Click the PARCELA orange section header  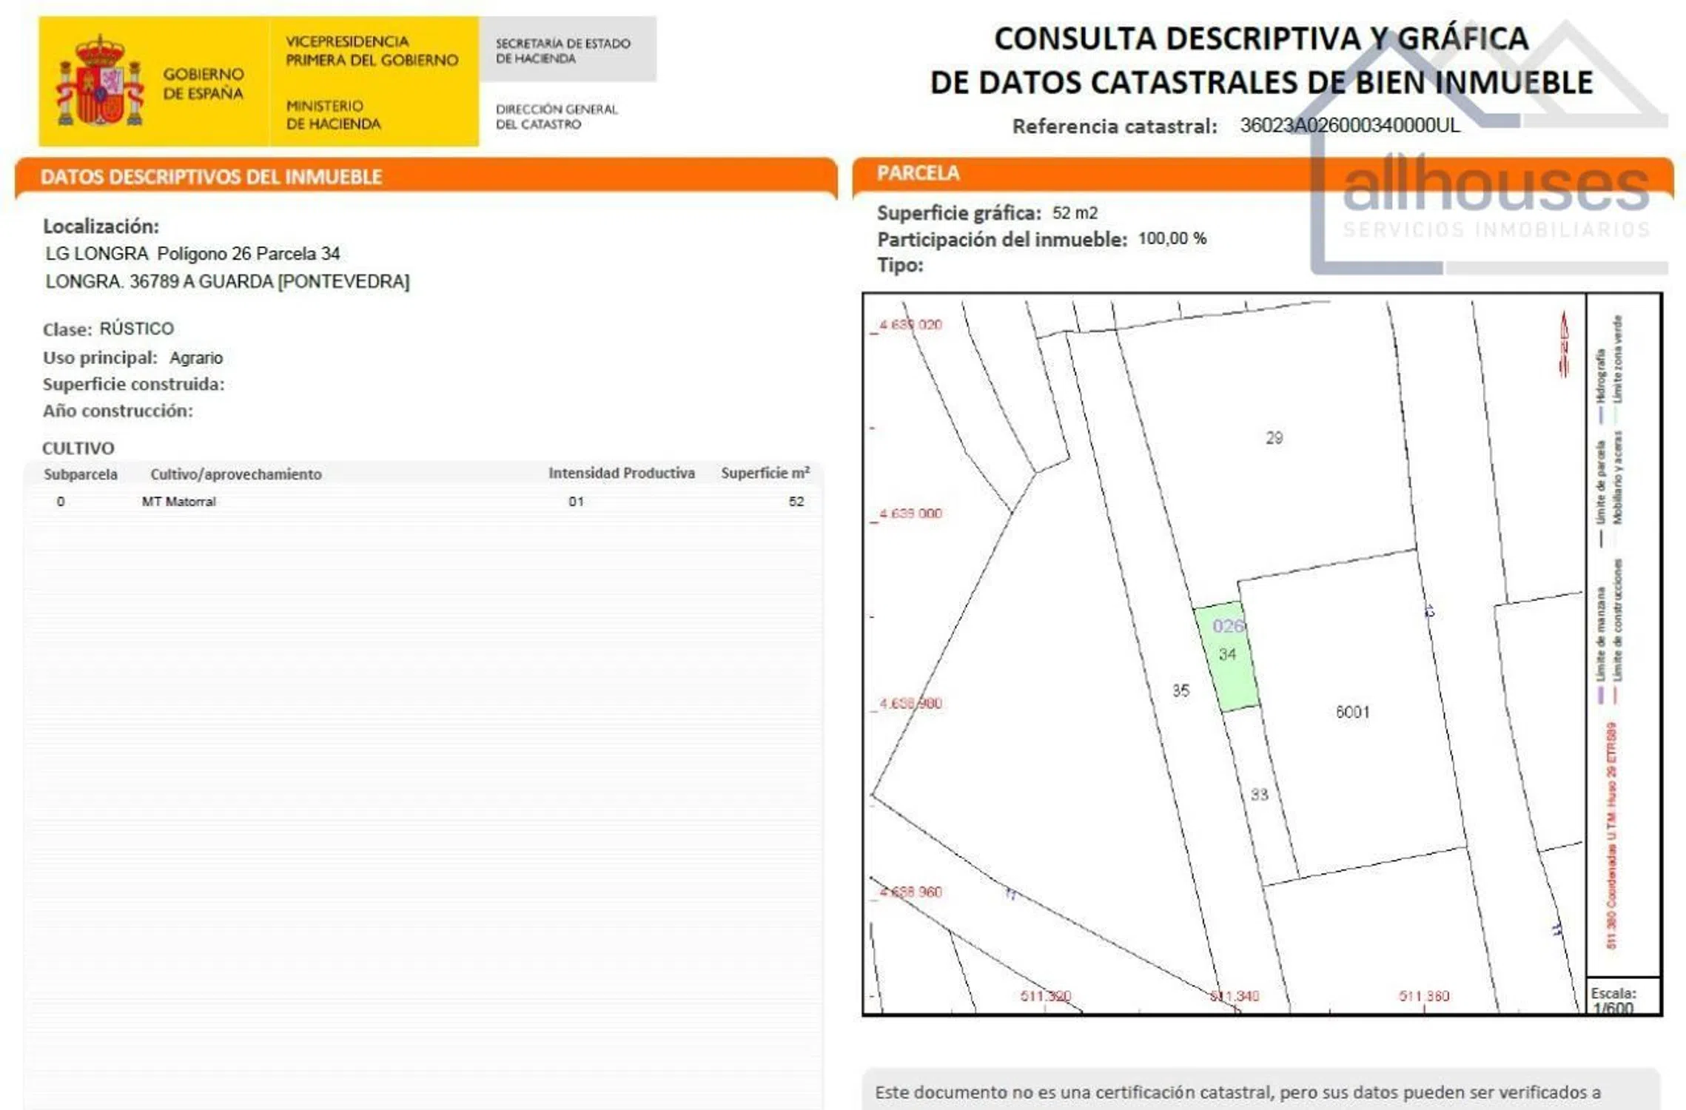click(x=918, y=173)
